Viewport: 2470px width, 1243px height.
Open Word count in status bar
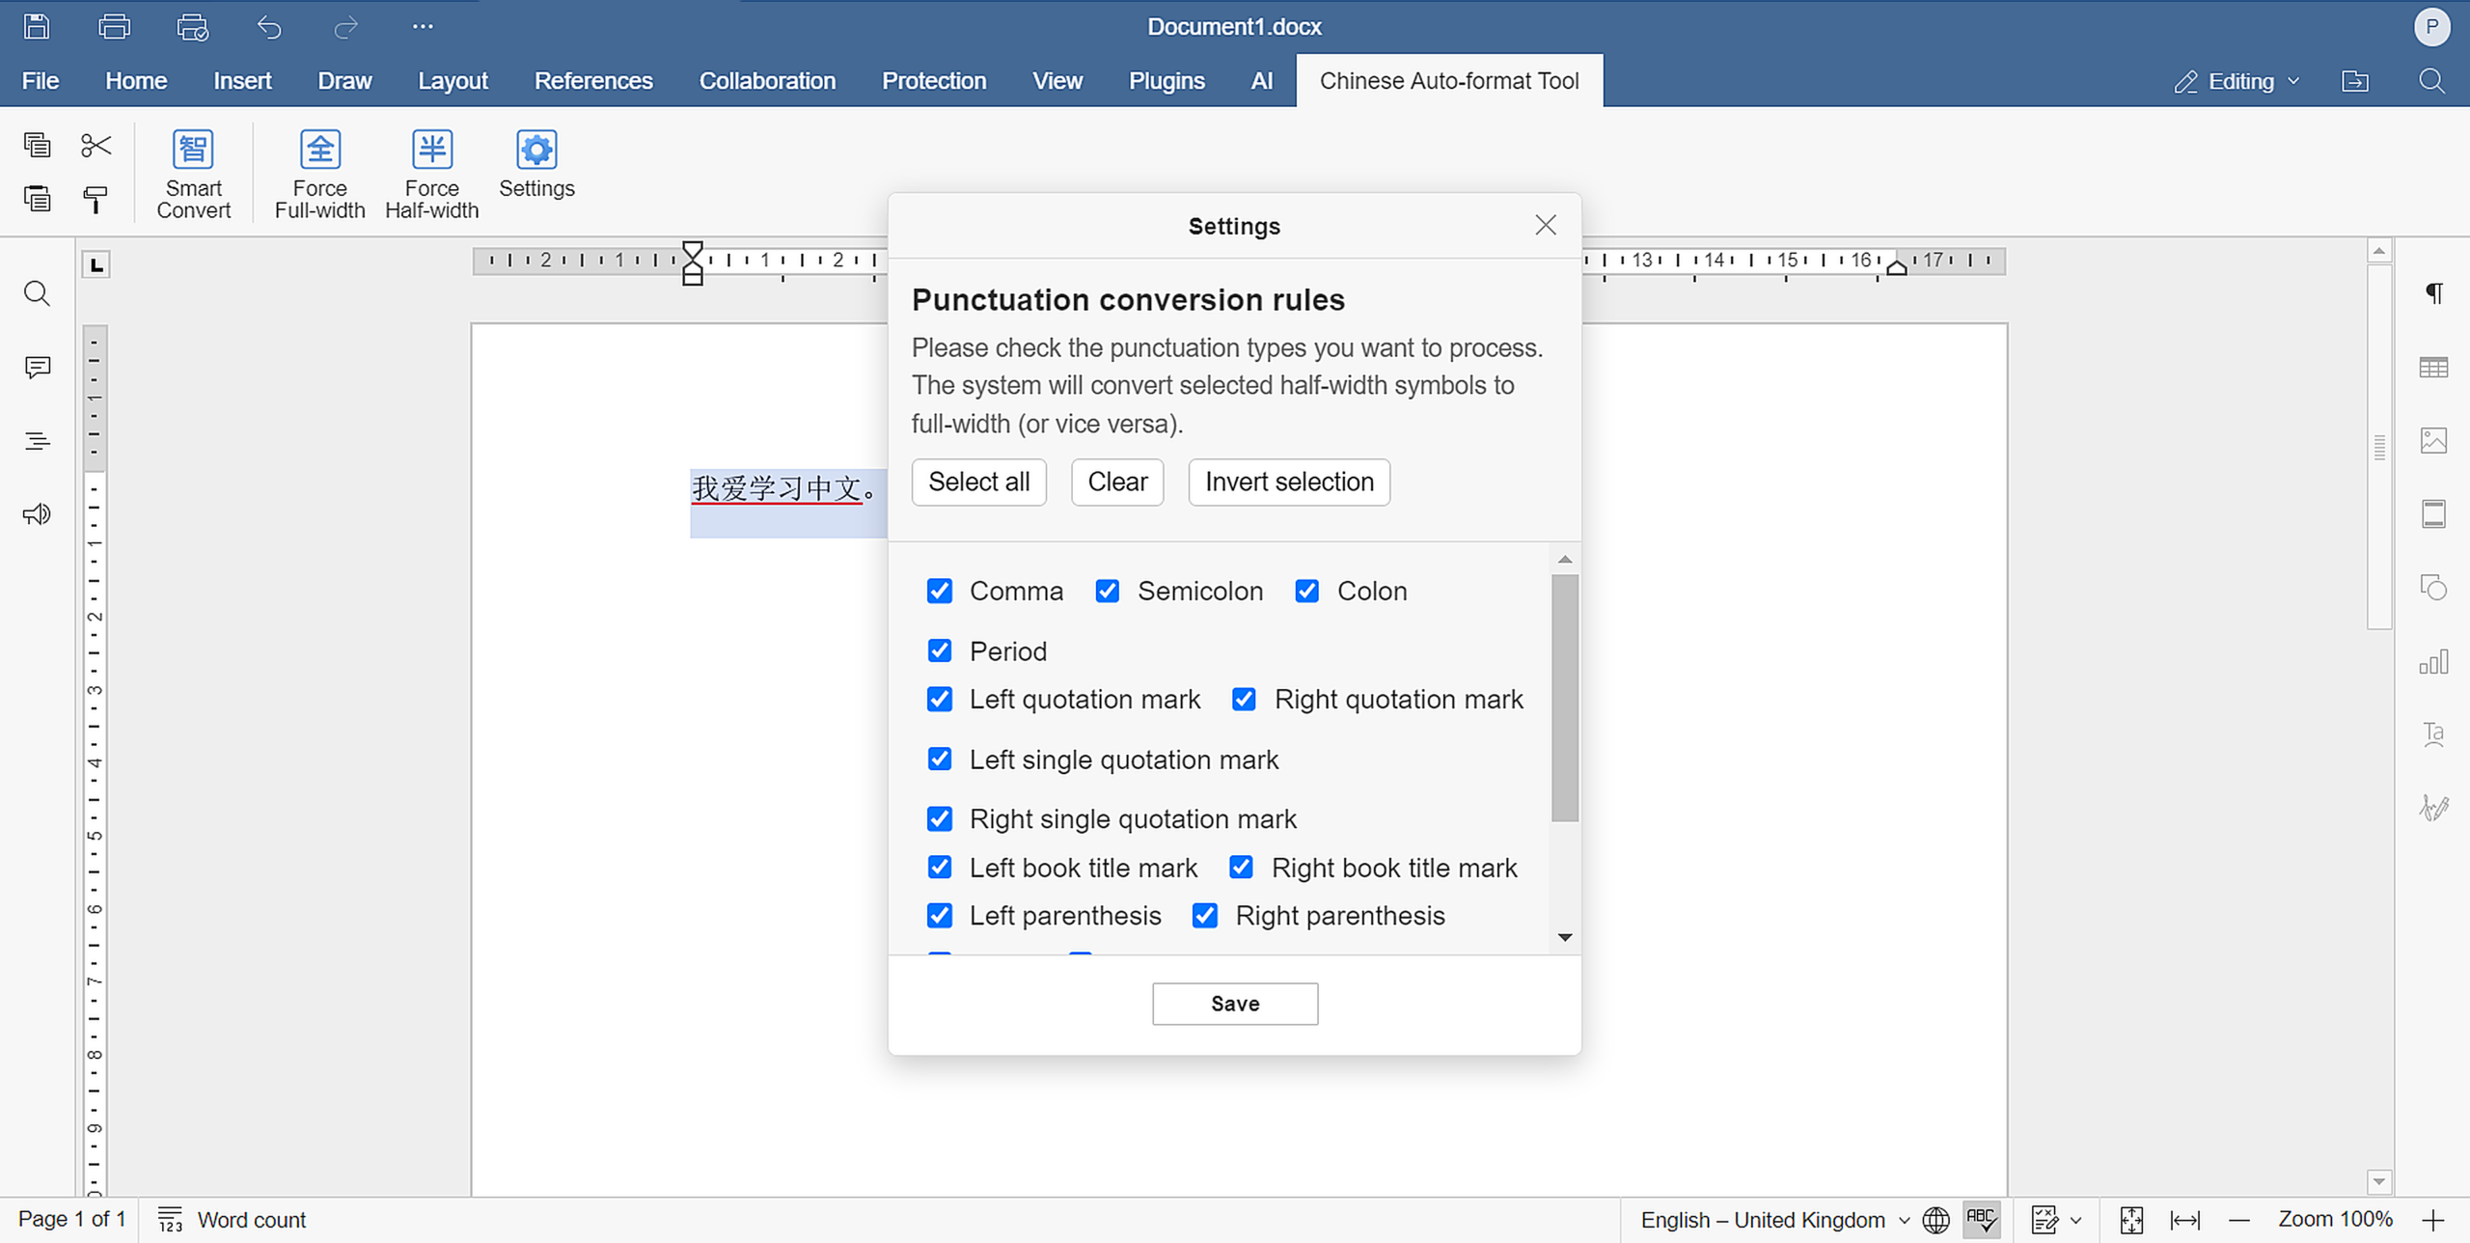click(232, 1220)
